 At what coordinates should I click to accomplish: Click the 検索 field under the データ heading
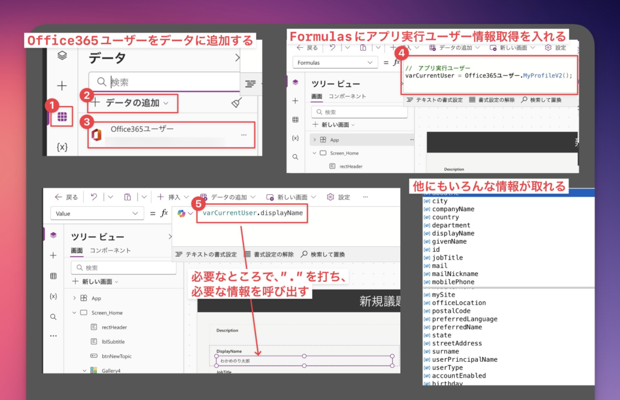pos(165,82)
